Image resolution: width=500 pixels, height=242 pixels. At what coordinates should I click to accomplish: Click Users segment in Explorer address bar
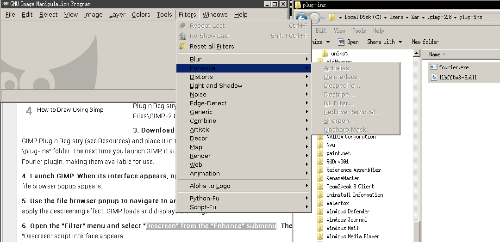[396, 17]
